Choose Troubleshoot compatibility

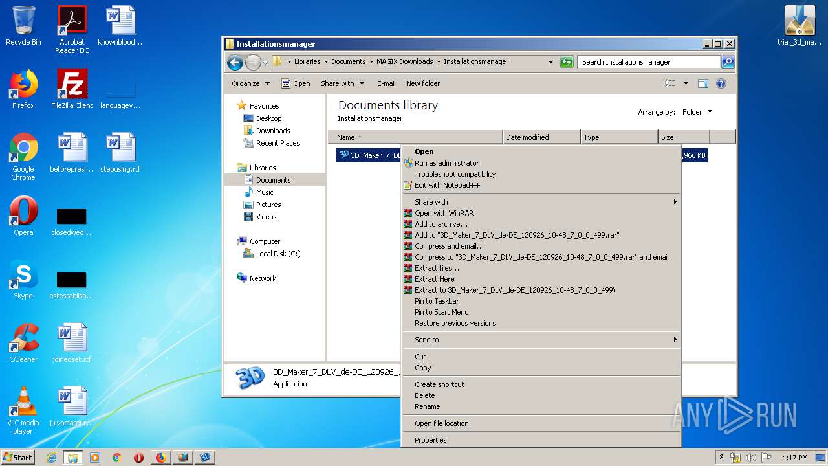(x=541, y=174)
